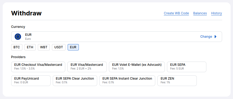
Task: Expand the EUR currency dropdown field
Action: point(117,37)
